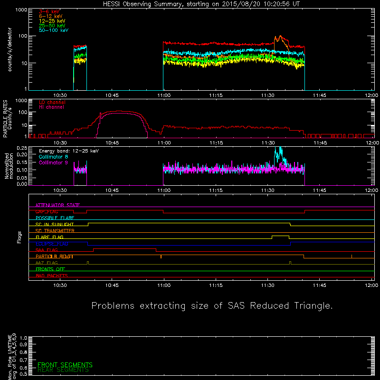Click the vertical 'Flags' axis label

19,237
